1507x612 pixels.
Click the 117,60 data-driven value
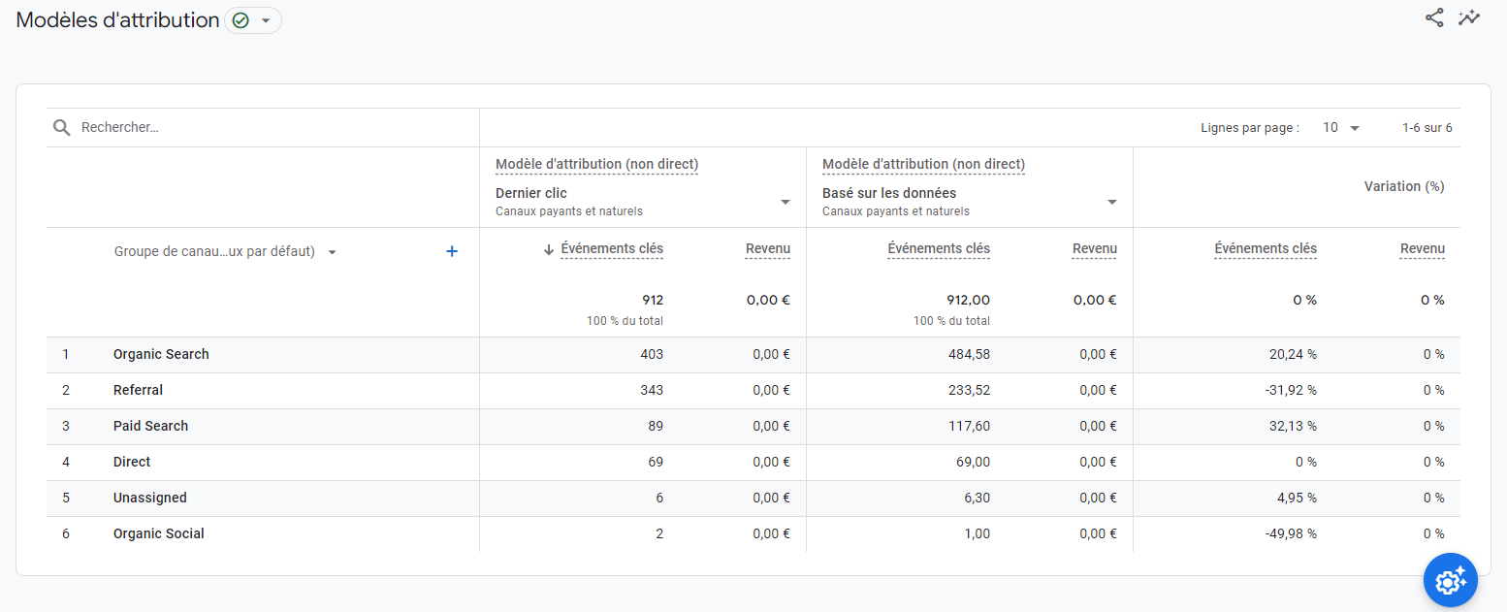point(970,426)
